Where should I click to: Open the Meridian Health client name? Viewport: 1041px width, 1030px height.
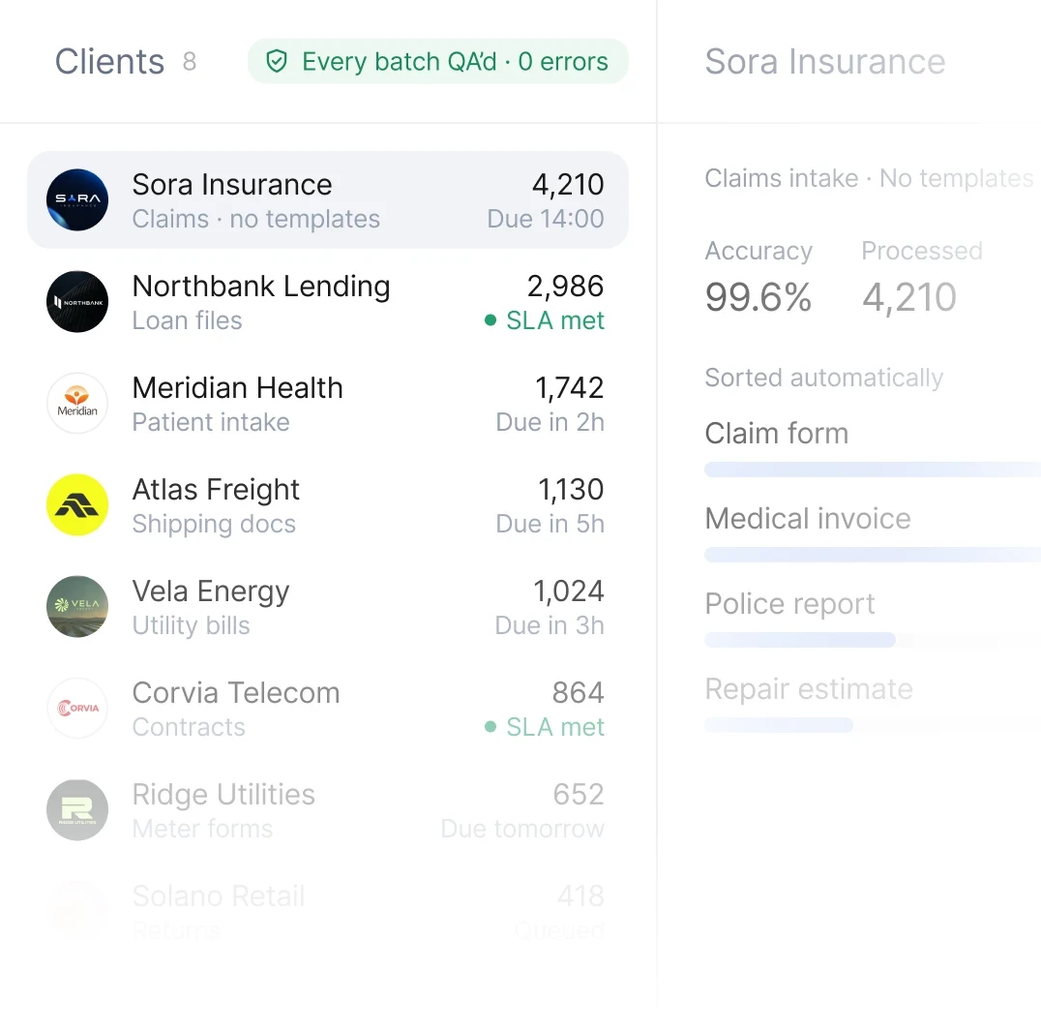[x=238, y=388]
